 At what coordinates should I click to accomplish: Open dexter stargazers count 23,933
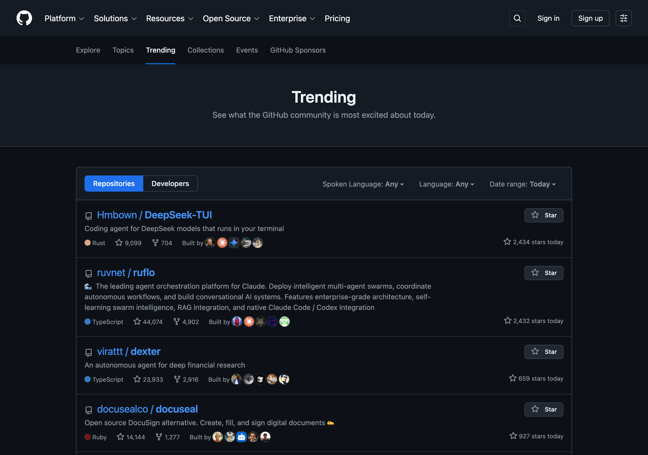(x=148, y=379)
